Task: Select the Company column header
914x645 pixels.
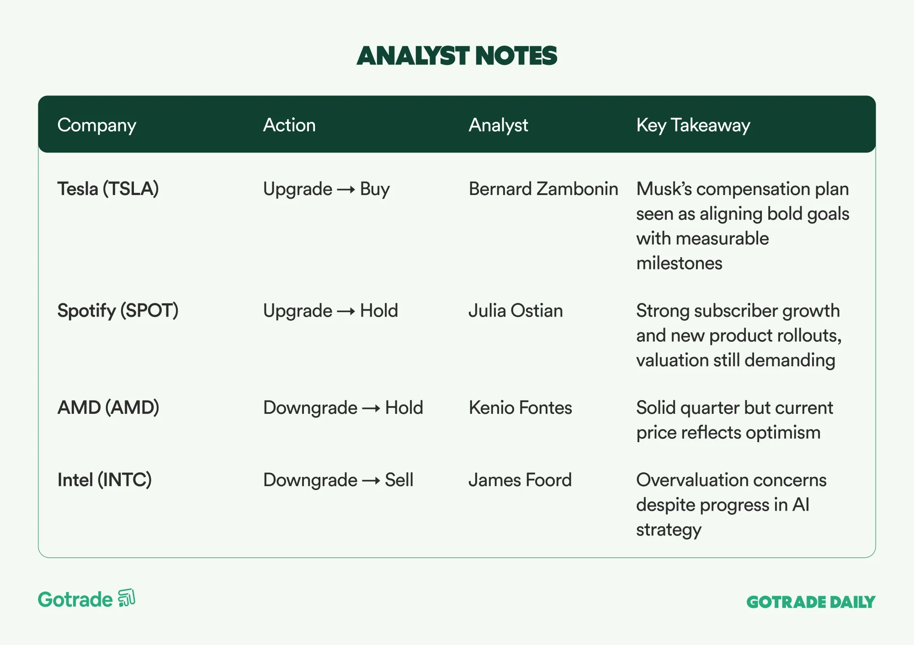Action: click(97, 125)
